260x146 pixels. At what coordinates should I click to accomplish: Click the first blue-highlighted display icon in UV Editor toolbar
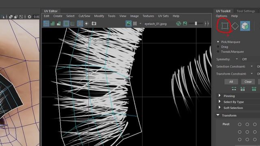point(46,24)
